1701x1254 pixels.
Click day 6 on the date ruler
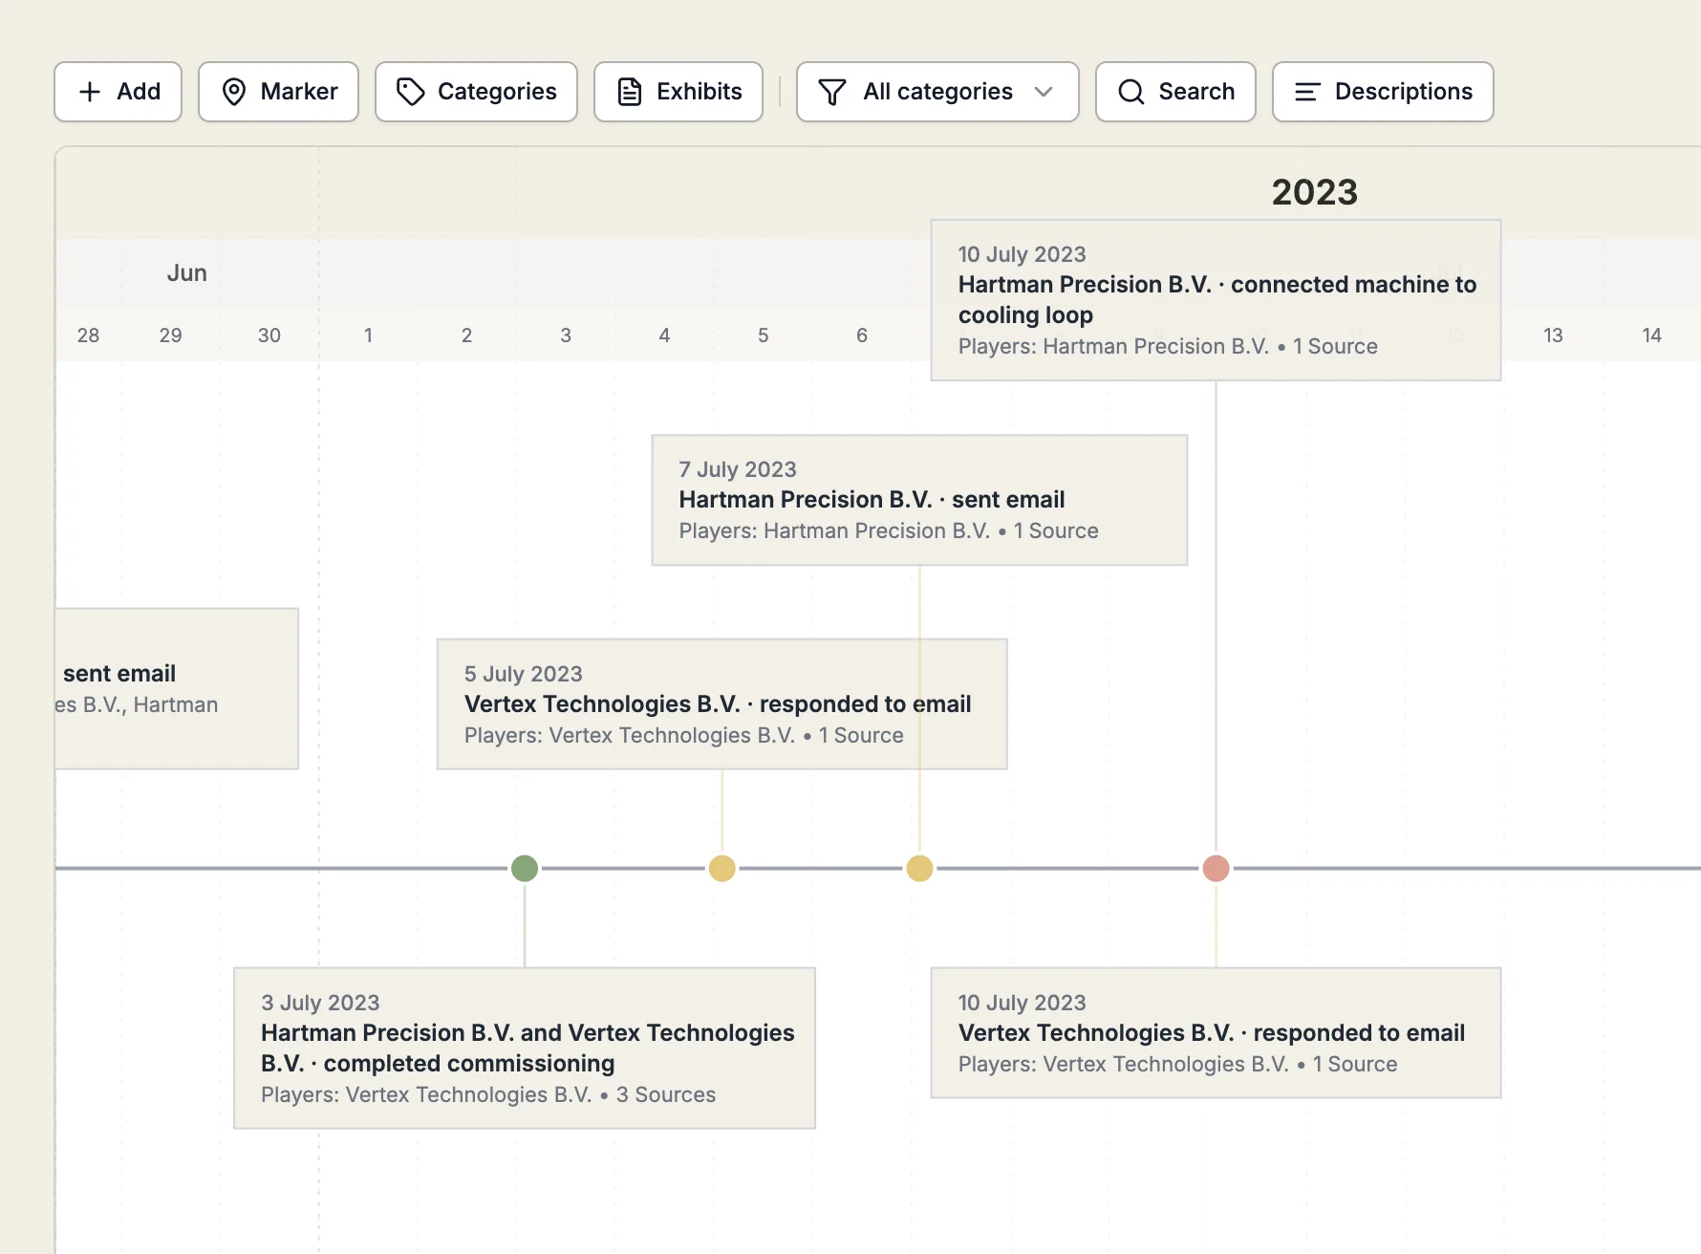click(x=862, y=335)
